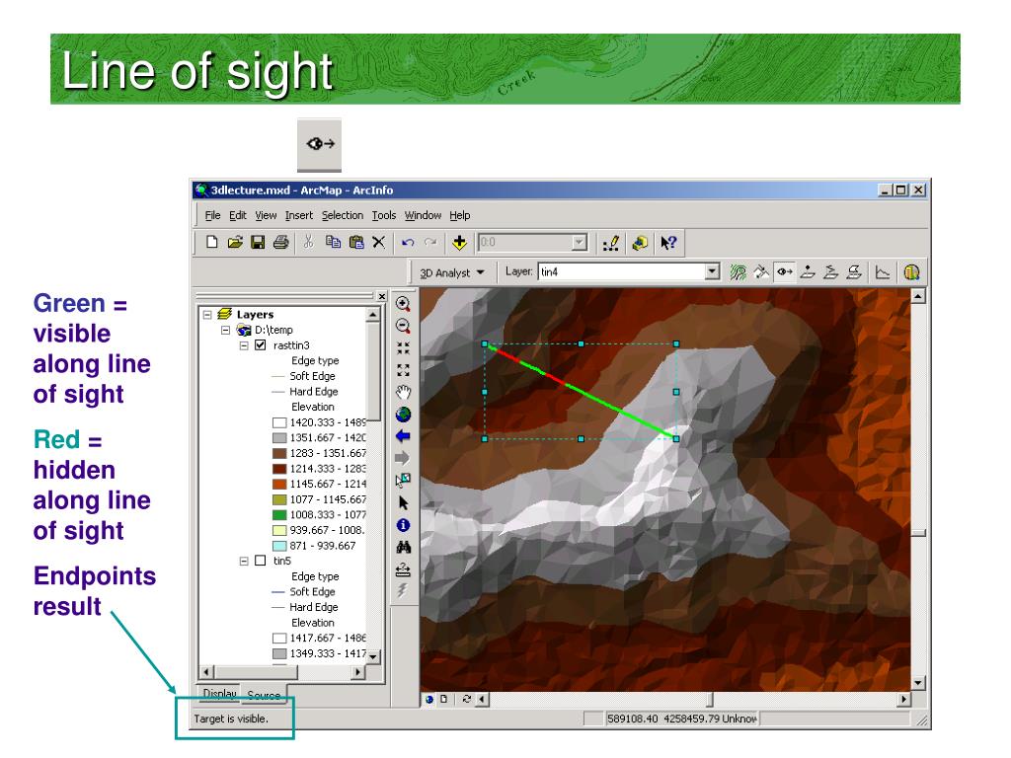
Task: Open the 3D Analyst dropdown menu
Action: (x=451, y=272)
